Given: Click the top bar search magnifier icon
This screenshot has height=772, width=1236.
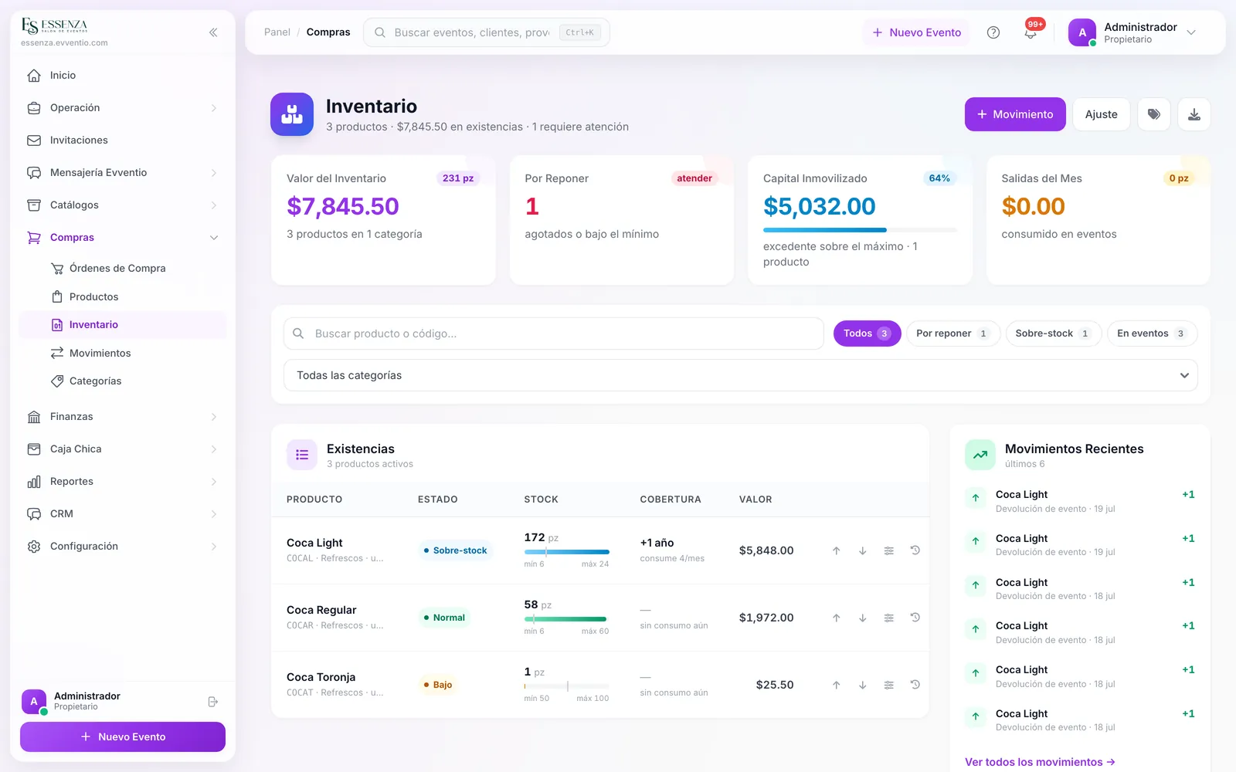Looking at the screenshot, I should pyautogui.click(x=380, y=32).
